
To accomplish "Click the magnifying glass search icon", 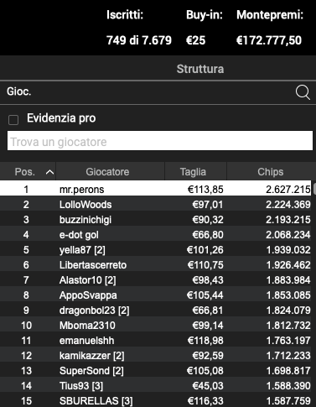I will click(303, 92).
